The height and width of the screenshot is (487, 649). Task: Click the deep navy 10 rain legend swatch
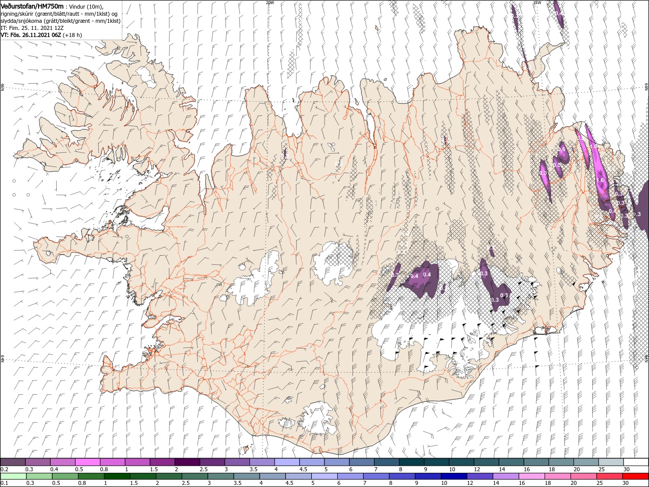click(454, 476)
